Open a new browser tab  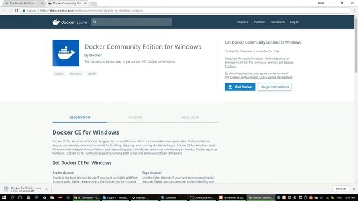click(x=93, y=3)
